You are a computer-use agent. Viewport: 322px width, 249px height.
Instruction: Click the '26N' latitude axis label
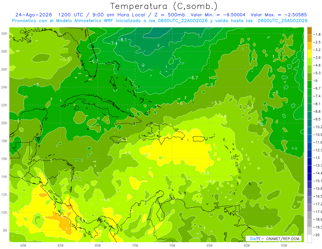point(5,69)
